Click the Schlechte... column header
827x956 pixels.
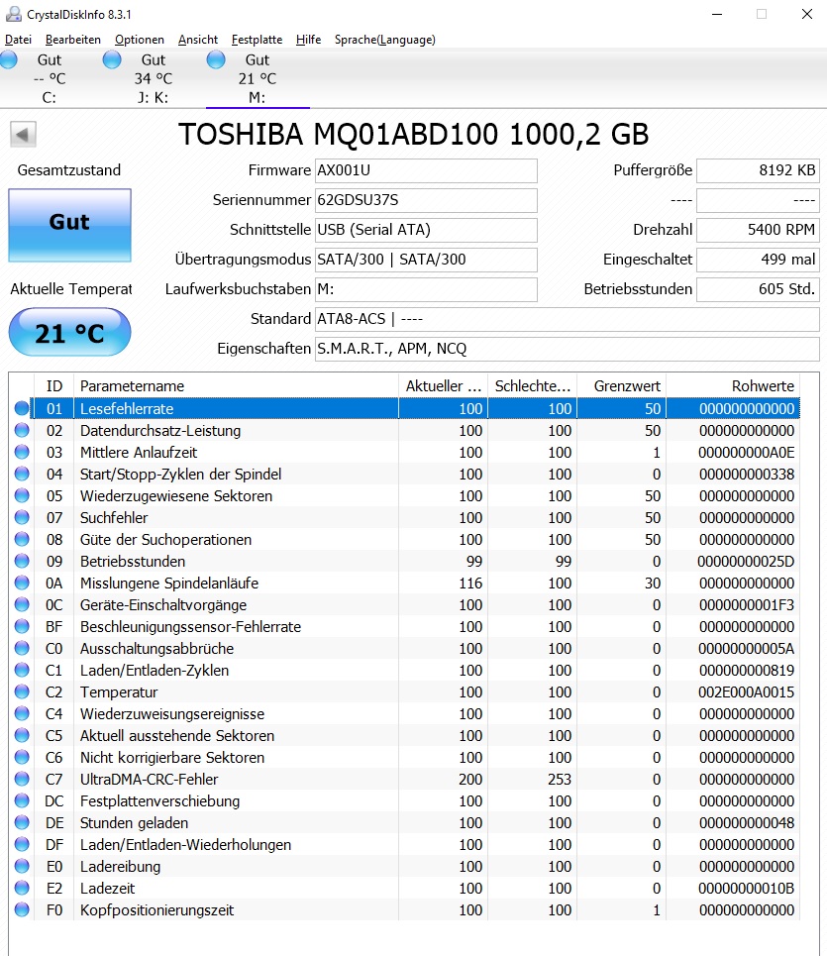pos(532,386)
